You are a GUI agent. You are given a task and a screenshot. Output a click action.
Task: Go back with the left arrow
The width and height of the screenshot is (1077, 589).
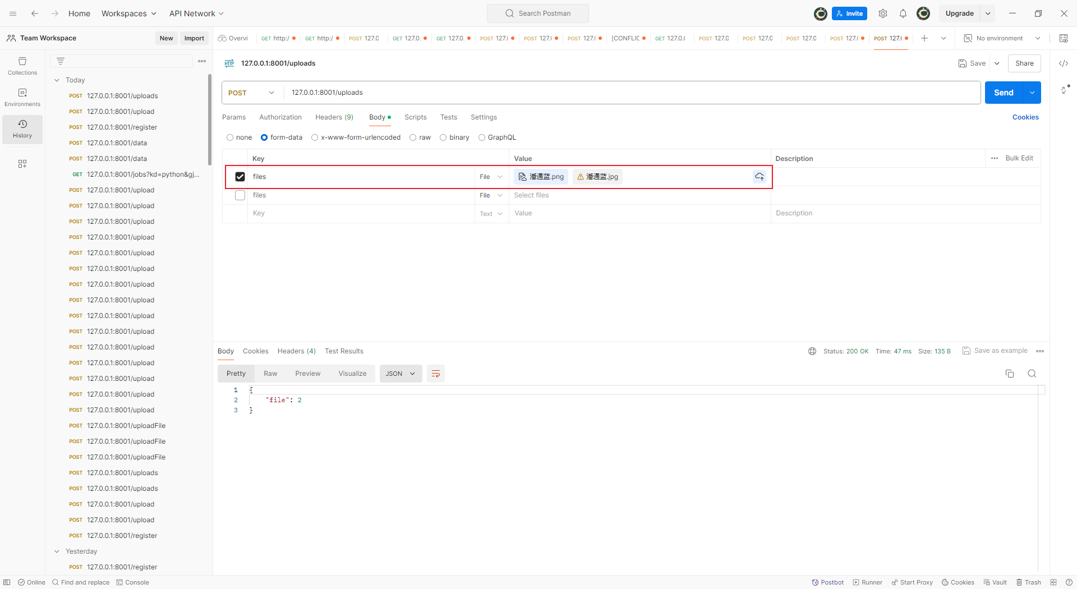click(x=35, y=13)
